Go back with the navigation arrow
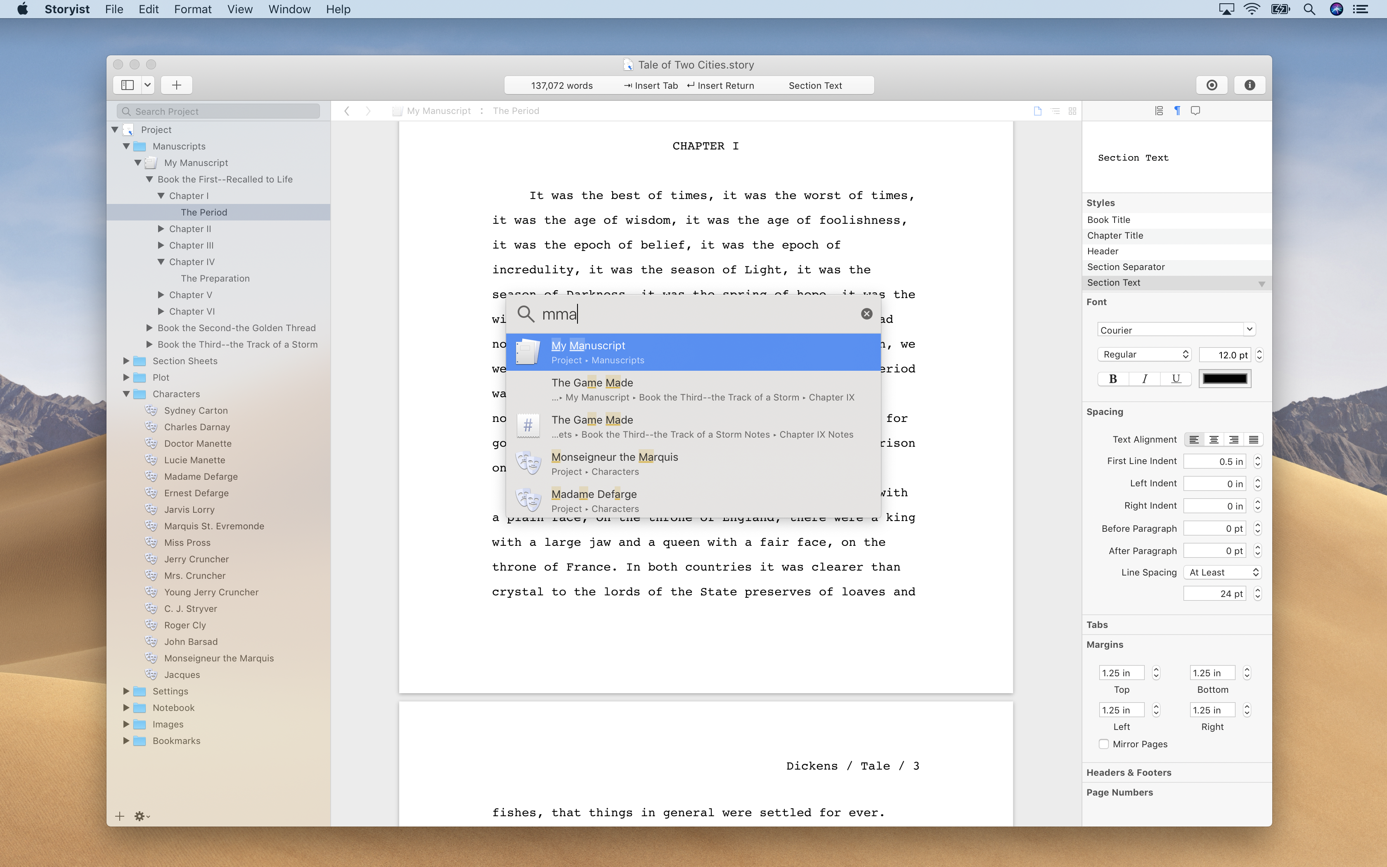The width and height of the screenshot is (1387, 867). (x=347, y=111)
